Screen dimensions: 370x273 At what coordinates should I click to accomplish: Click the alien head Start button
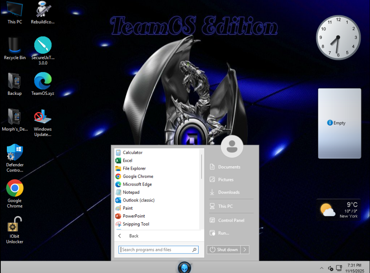pos(184,267)
